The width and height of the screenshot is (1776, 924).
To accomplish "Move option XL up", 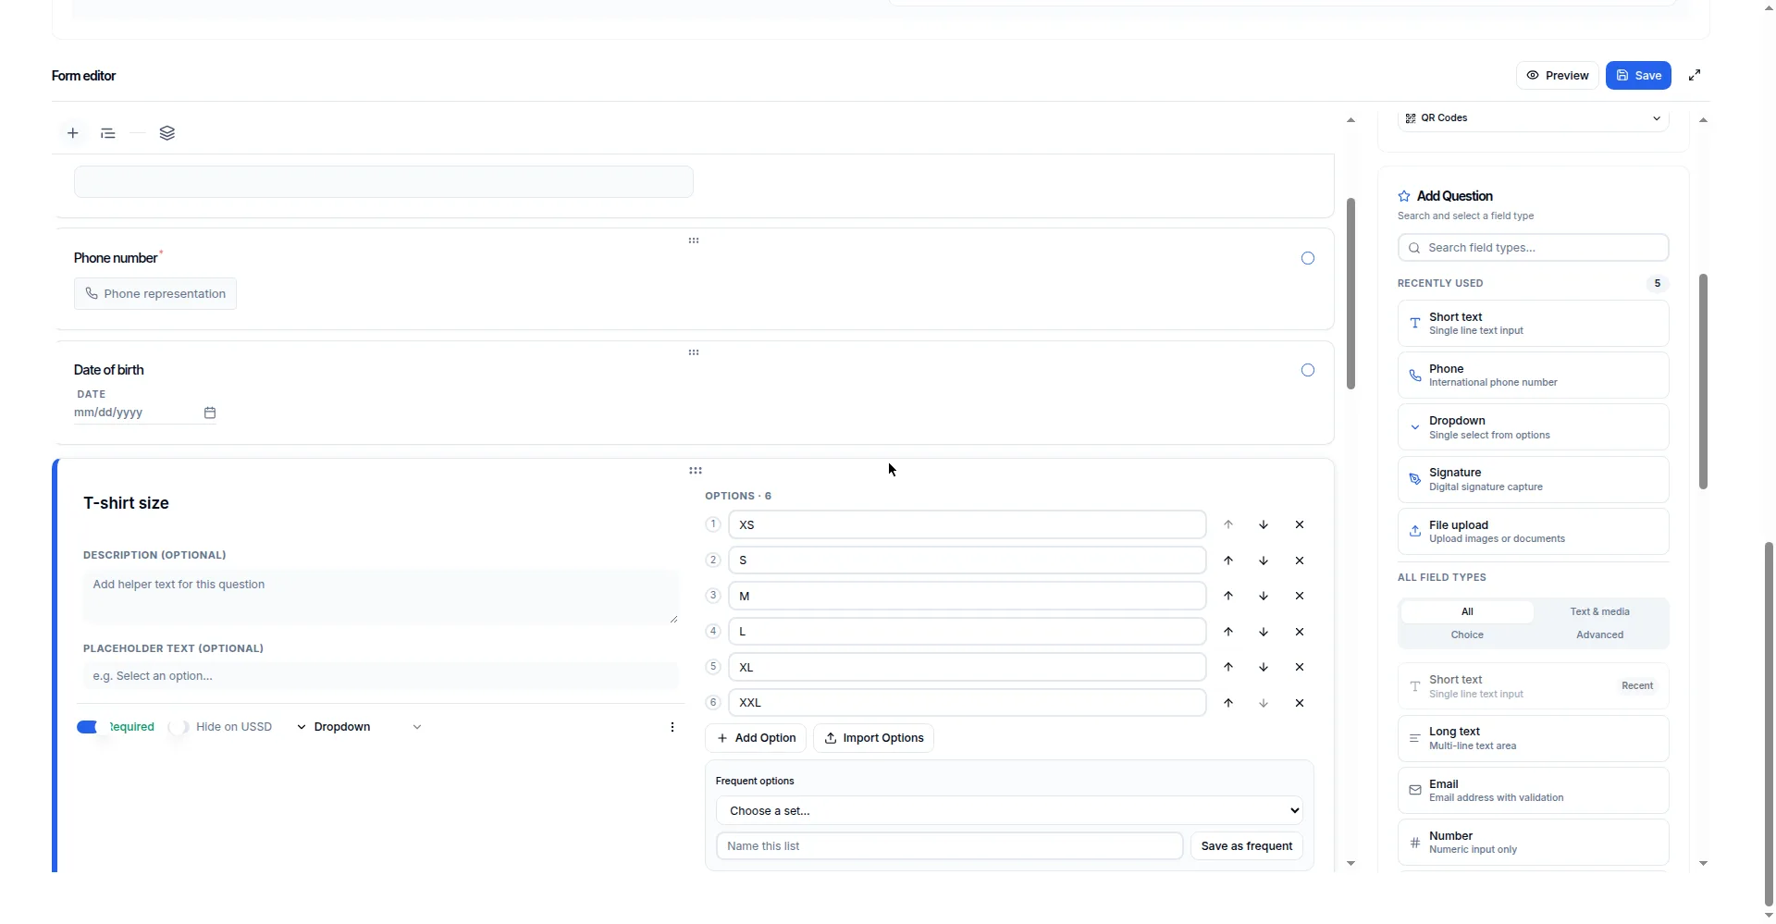I will point(1227,667).
